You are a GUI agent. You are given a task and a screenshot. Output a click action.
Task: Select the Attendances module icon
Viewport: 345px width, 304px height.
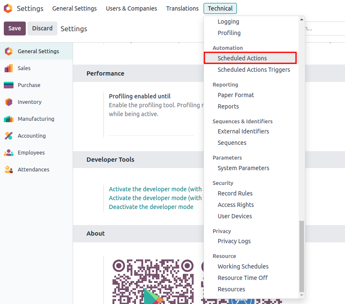point(8,170)
